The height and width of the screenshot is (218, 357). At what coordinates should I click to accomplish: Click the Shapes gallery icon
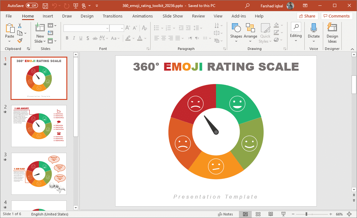[236, 28]
